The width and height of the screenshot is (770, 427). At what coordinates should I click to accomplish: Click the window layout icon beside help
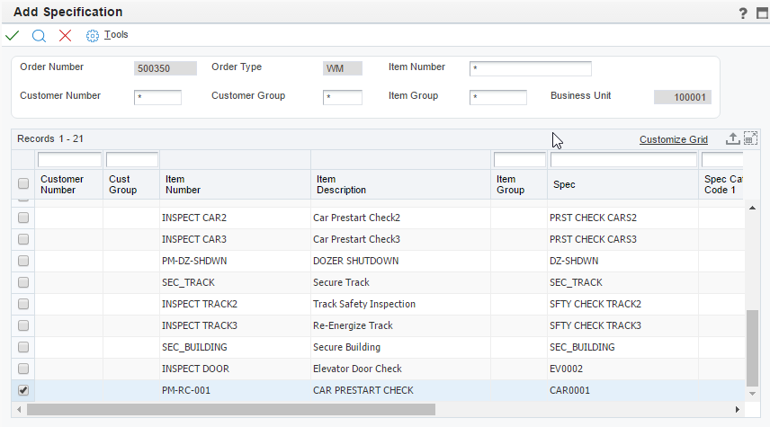point(761,13)
